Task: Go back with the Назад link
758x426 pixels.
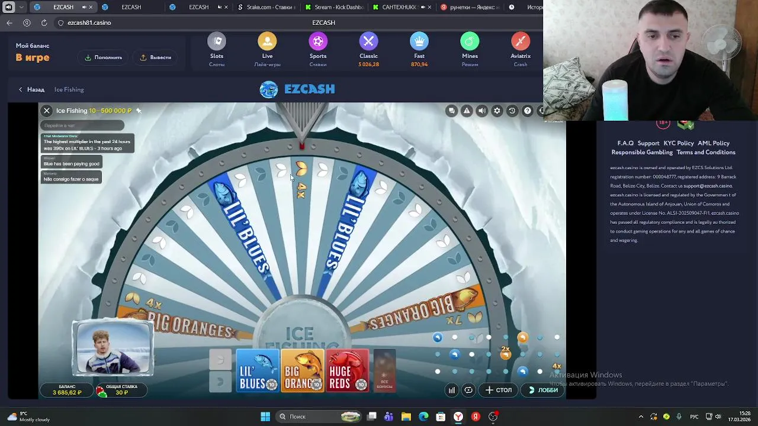Action: point(31,89)
